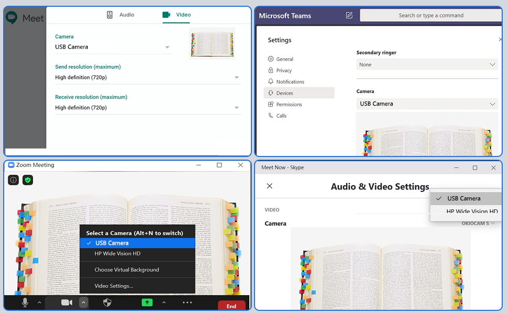
Task: Start new chat with Teams compose icon
Action: tap(349, 15)
